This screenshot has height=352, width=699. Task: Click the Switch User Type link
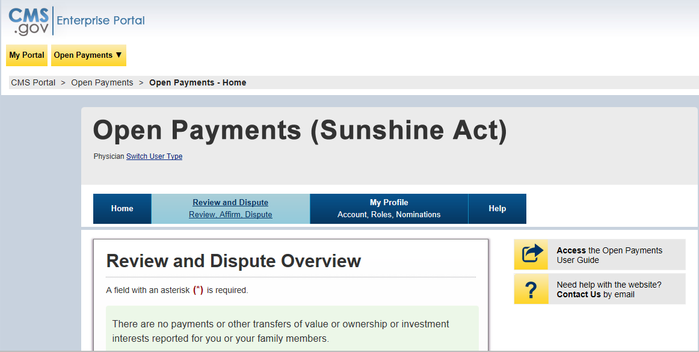[x=154, y=156]
